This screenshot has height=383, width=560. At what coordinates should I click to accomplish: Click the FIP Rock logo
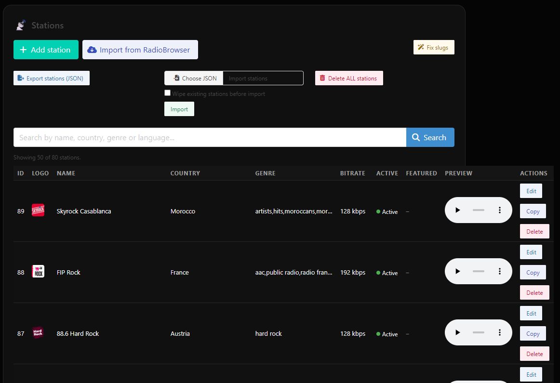(38, 271)
